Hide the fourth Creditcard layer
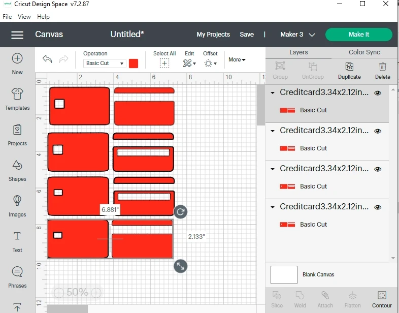This screenshot has width=399, height=313. coord(378,207)
